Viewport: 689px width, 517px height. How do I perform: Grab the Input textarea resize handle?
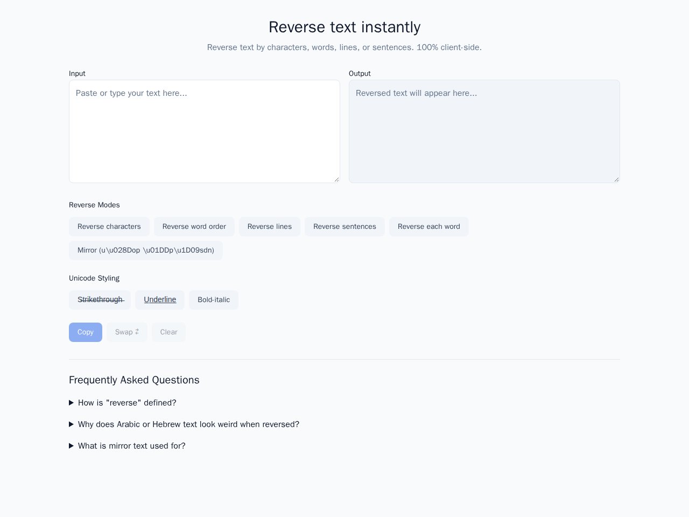336,179
